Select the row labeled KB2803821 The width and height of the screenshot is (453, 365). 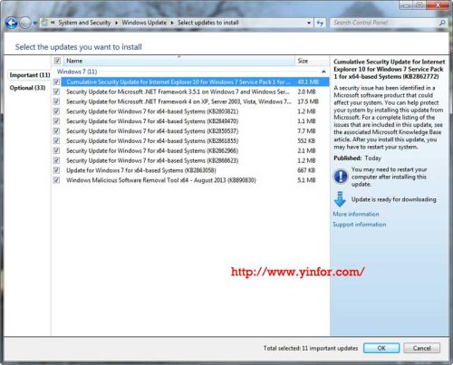[x=195, y=111]
